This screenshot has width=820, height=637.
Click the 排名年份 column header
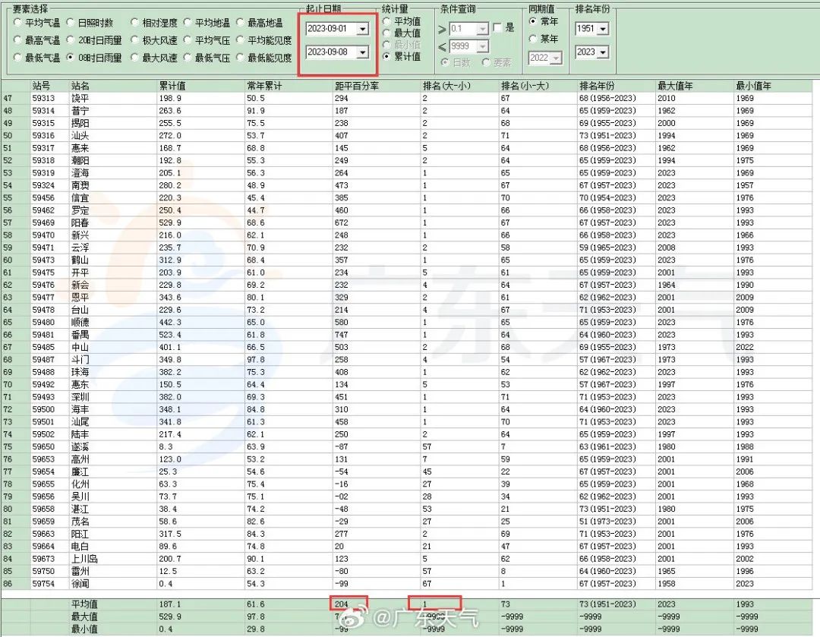pos(598,85)
